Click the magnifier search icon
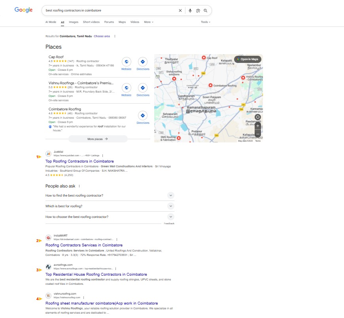This screenshot has height=318, width=344. tap(206, 11)
